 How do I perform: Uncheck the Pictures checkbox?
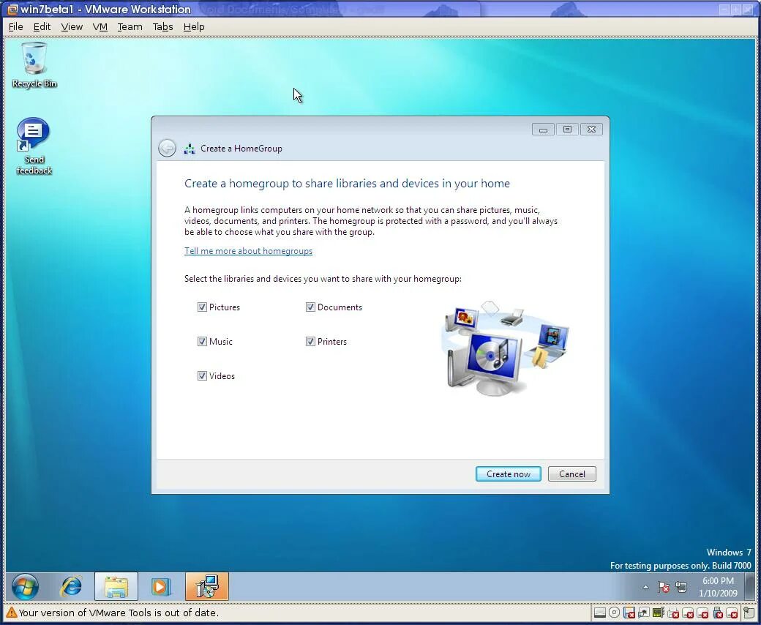coord(203,307)
